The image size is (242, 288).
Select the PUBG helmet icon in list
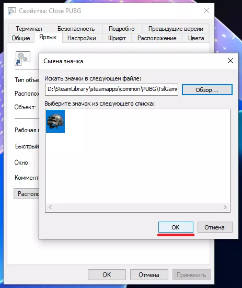pyautogui.click(x=55, y=121)
